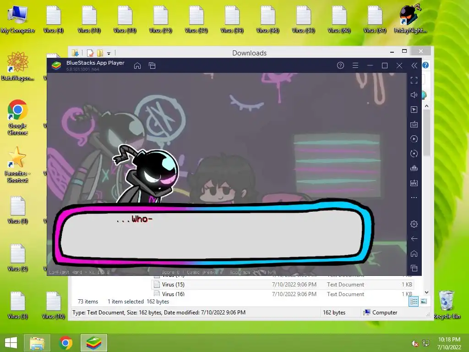Open BlueStacks help question mark icon
Viewport: 469px width, 352px height.
coord(340,65)
